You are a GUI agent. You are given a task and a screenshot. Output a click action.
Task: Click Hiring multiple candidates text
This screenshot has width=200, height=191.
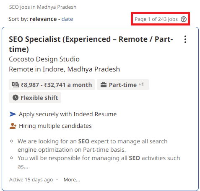55,126
